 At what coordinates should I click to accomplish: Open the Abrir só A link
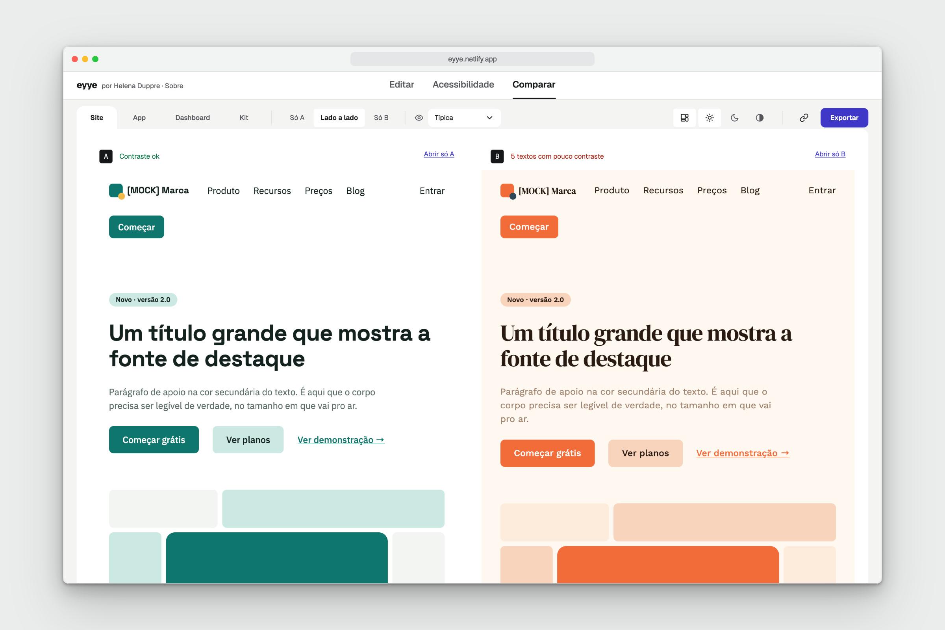point(439,154)
